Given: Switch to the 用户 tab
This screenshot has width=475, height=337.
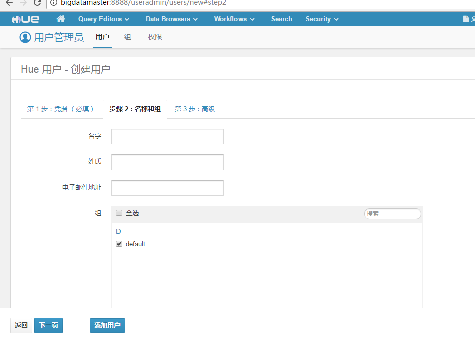Looking at the screenshot, I should (103, 37).
